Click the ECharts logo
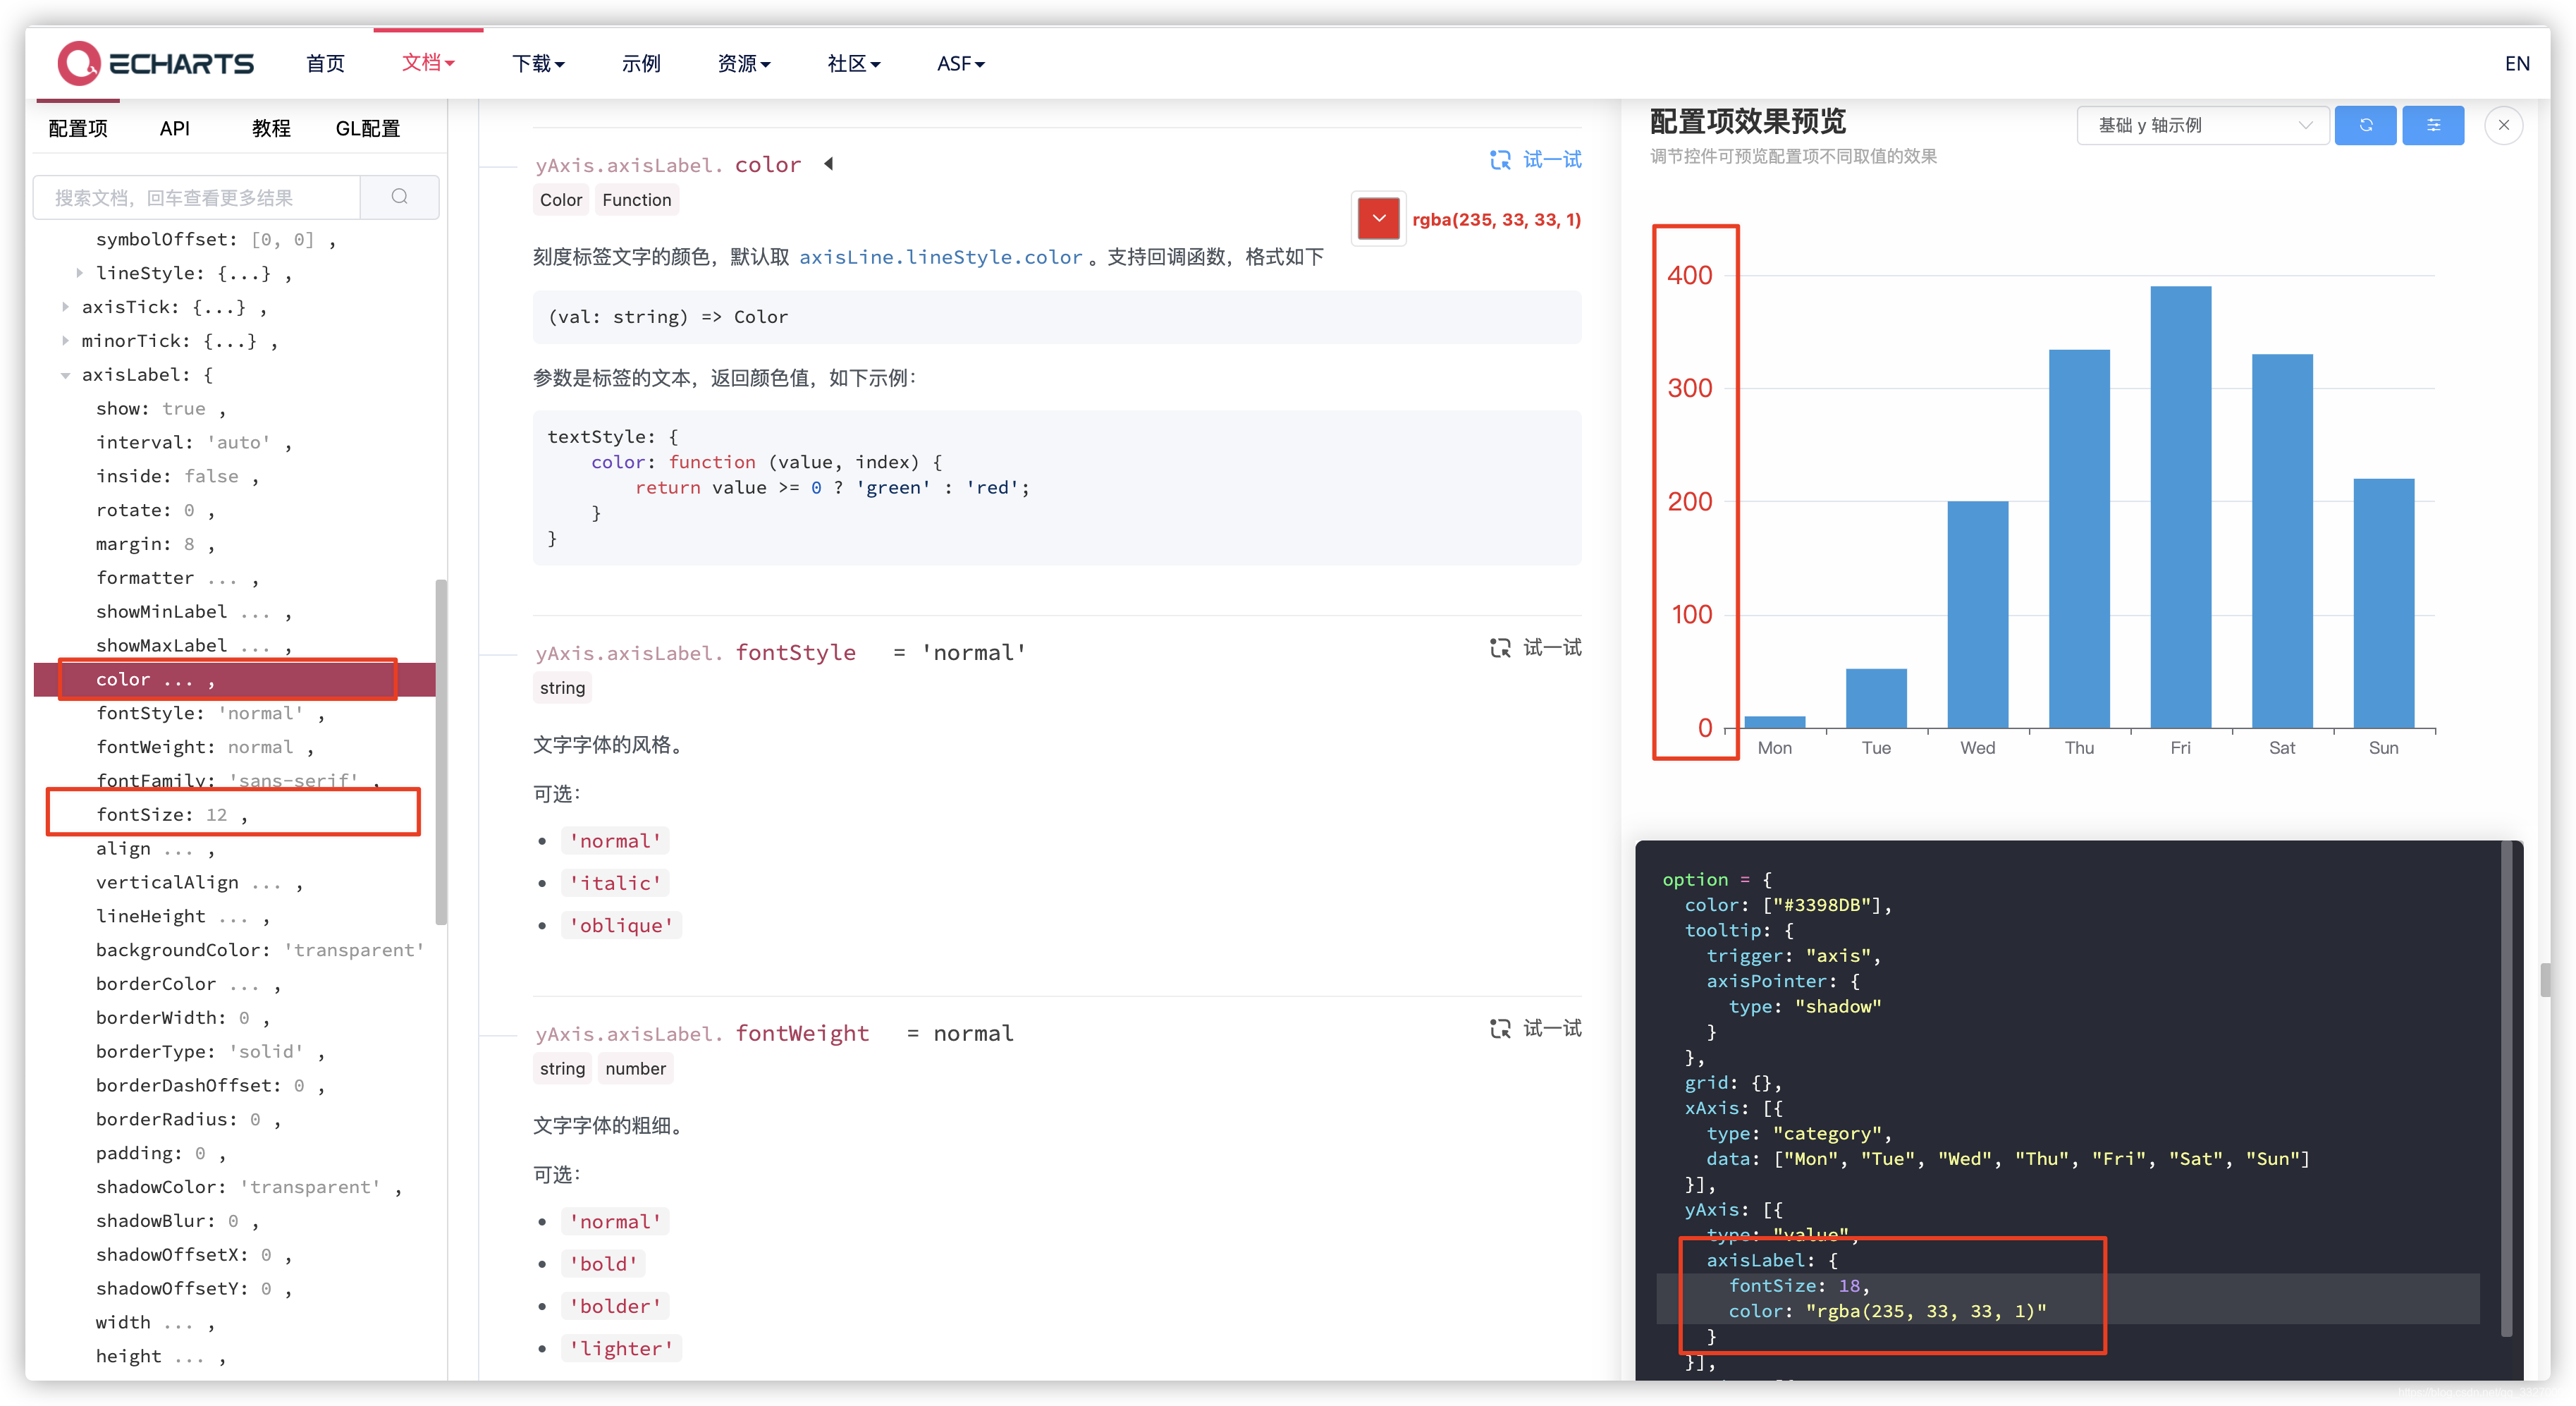 click(x=156, y=64)
